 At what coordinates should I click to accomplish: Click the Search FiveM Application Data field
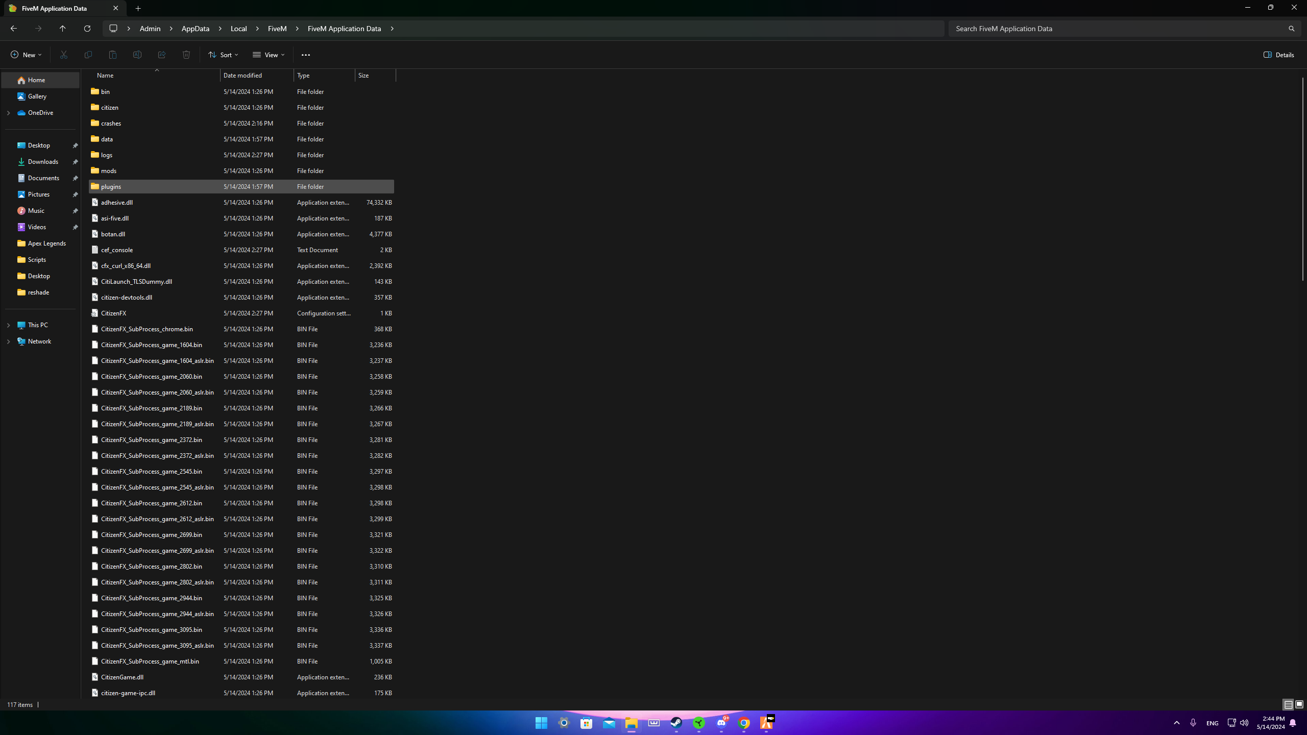(x=1118, y=29)
